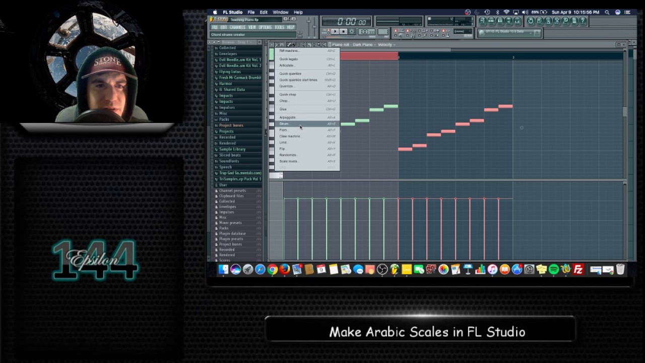This screenshot has width=645, height=363.
Task: Open FL Studio OPTIONS menu
Action: 265,27
